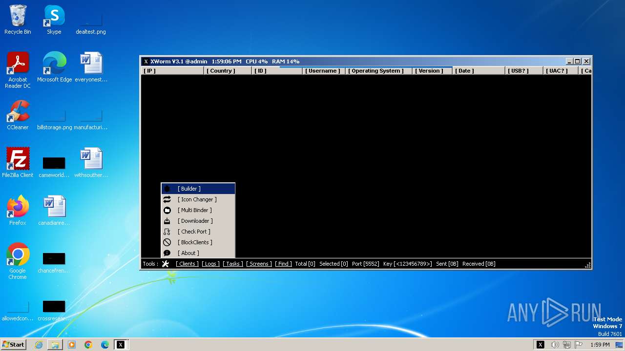Select the Acrobat Reader DC shortcut

point(18,71)
